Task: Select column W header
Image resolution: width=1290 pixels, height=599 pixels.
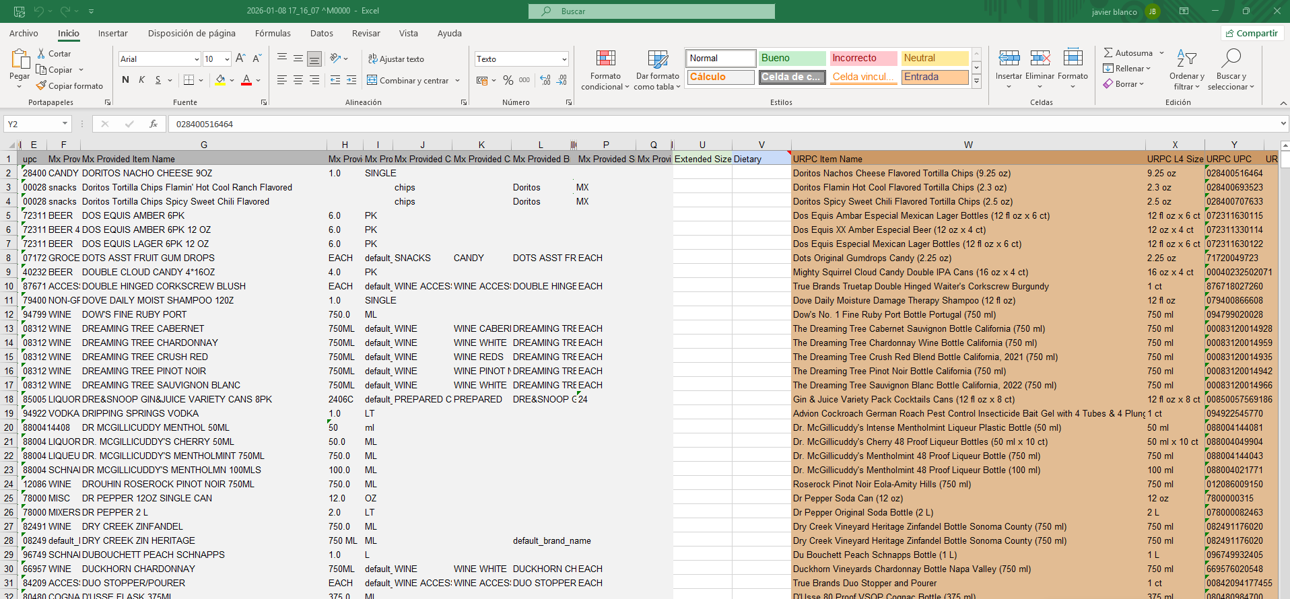Action: (968, 145)
